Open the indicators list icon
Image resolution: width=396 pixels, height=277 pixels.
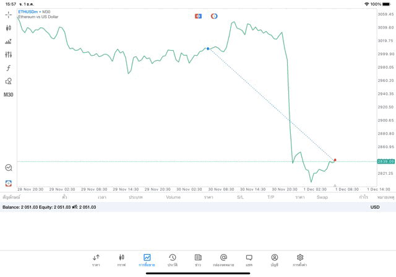click(x=8, y=42)
